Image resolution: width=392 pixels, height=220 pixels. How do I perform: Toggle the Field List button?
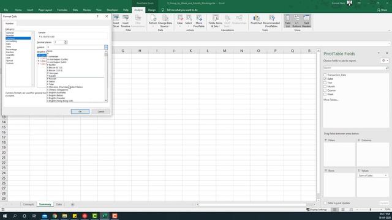click(x=287, y=21)
